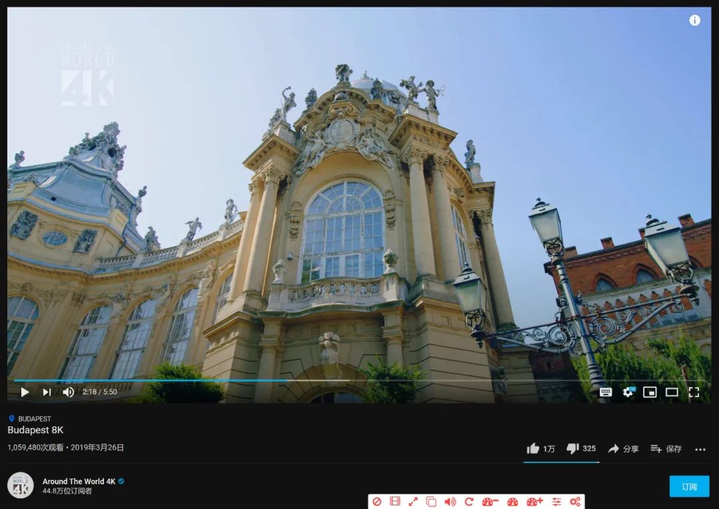The width and height of the screenshot is (719, 509).
Task: Click the red speed increase gauge icon
Action: point(535,502)
